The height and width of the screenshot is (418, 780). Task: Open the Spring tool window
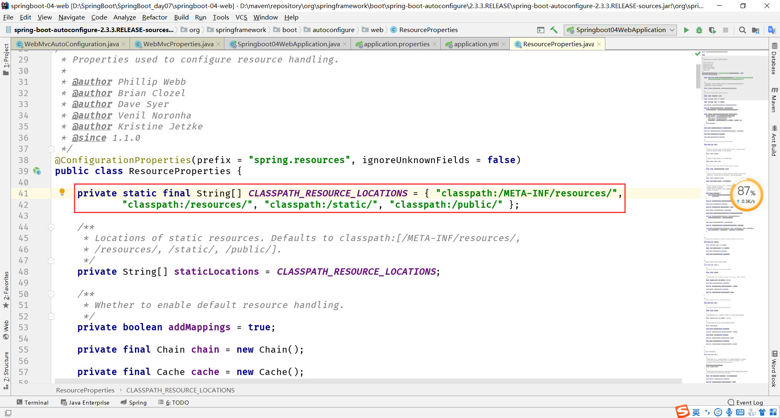click(134, 403)
